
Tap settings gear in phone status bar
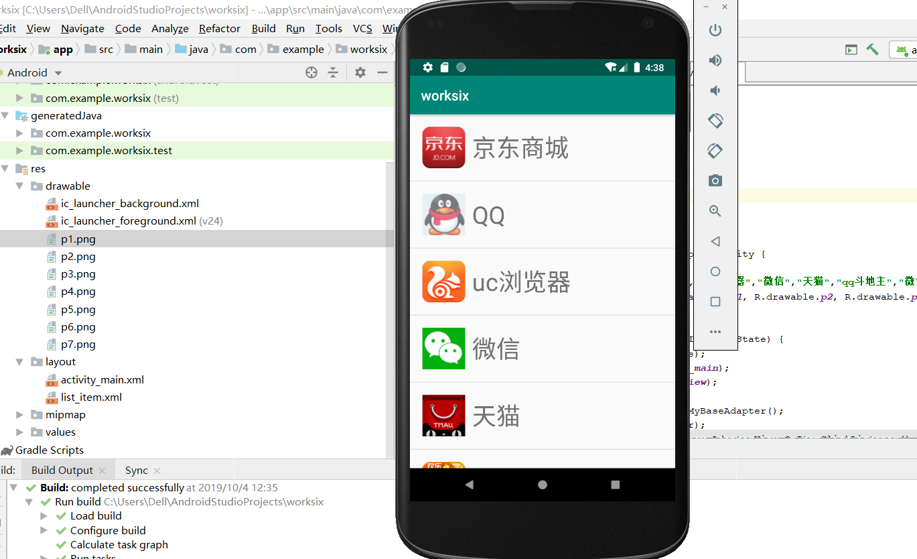pyautogui.click(x=427, y=67)
